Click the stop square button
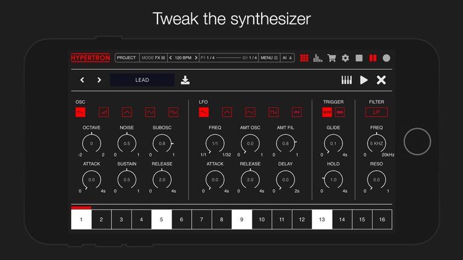 coord(359,58)
